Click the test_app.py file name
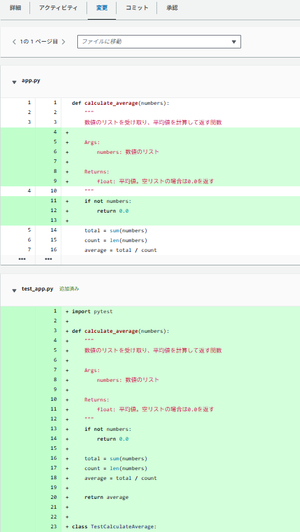The height and width of the screenshot is (532, 300). pyautogui.click(x=37, y=289)
